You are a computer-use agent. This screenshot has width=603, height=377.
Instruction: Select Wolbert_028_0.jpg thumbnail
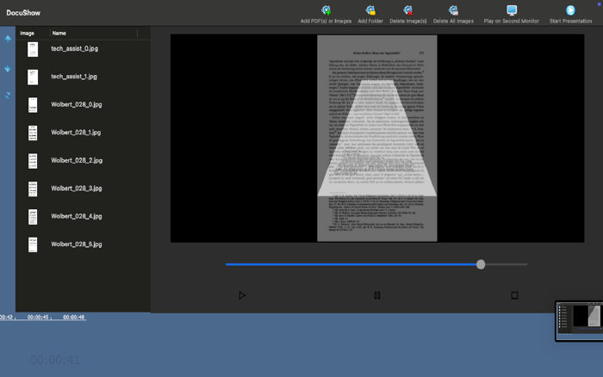(33, 105)
